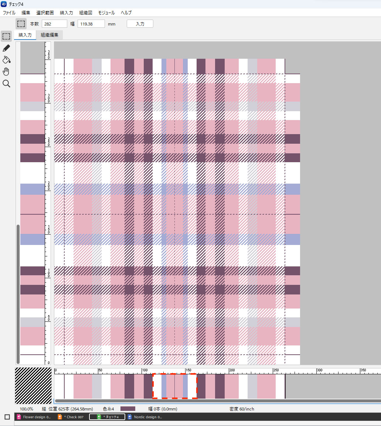Open the 選択範囲 menu

tap(45, 13)
